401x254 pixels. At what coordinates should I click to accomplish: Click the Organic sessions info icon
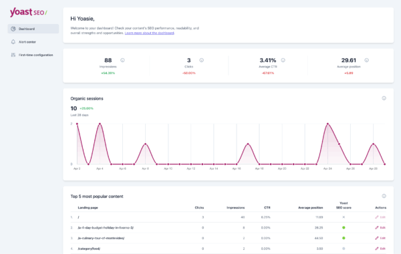(x=384, y=98)
